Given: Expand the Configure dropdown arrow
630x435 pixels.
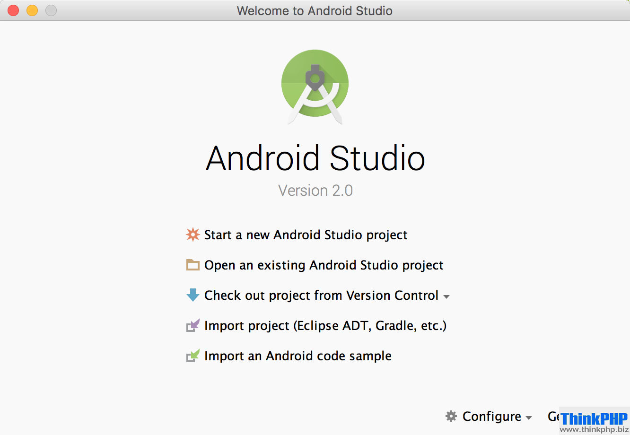Looking at the screenshot, I should tap(529, 418).
